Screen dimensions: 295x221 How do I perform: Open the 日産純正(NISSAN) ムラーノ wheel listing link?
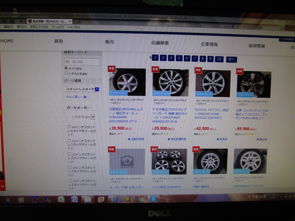click(126, 115)
